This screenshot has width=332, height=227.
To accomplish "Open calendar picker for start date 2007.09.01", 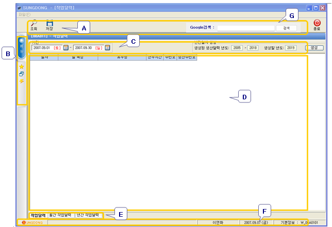I will [x=66, y=48].
